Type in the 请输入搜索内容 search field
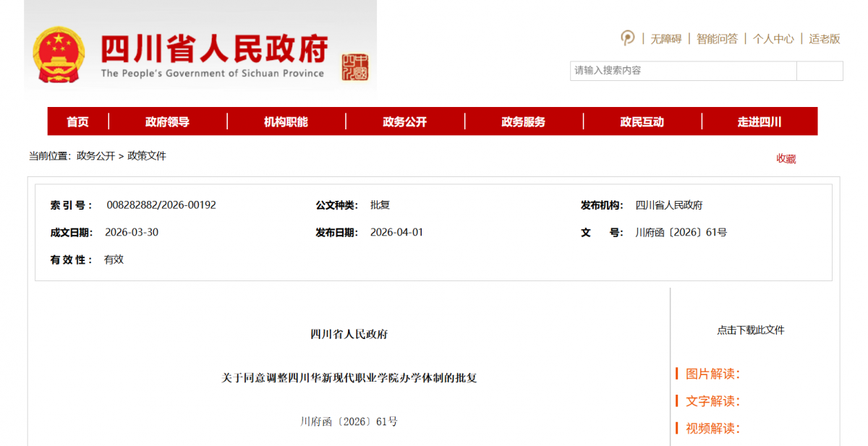Viewport: 868px width, 446px height. [x=683, y=71]
